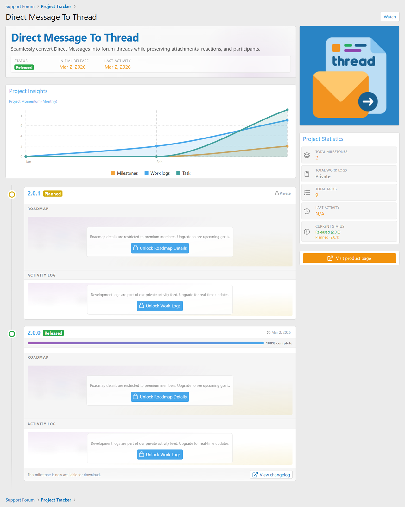405x507 pixels.
Task: Click the Watch button
Action: tap(389, 17)
